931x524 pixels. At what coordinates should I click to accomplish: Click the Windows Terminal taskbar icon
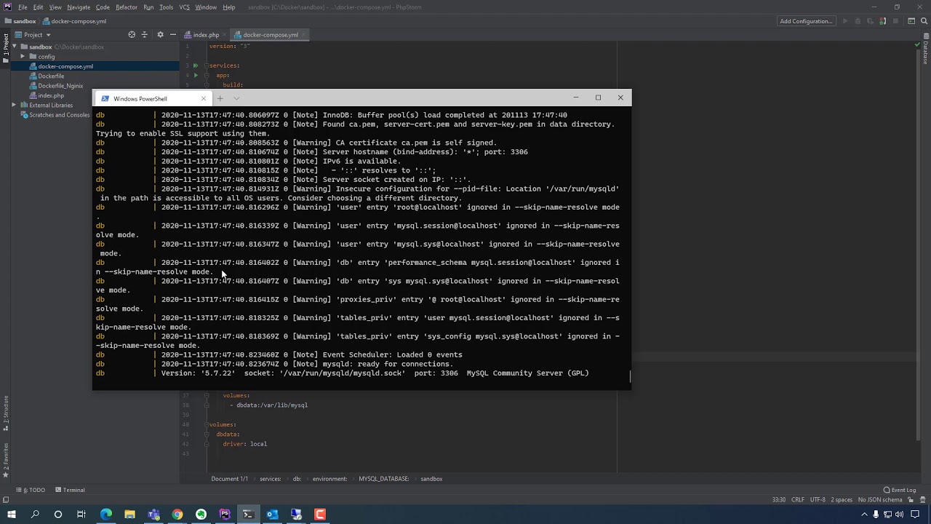click(248, 515)
